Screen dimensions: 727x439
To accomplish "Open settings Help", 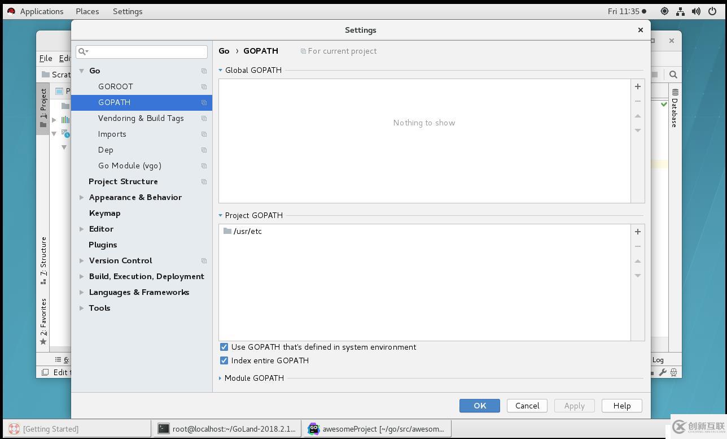I will [x=622, y=406].
